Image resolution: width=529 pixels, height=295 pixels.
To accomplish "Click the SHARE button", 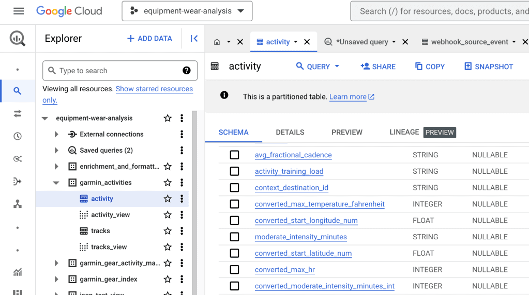I will pos(378,67).
